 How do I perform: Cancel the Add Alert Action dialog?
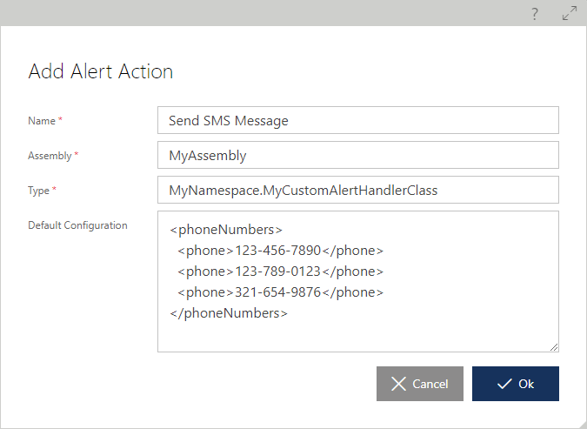coord(420,384)
